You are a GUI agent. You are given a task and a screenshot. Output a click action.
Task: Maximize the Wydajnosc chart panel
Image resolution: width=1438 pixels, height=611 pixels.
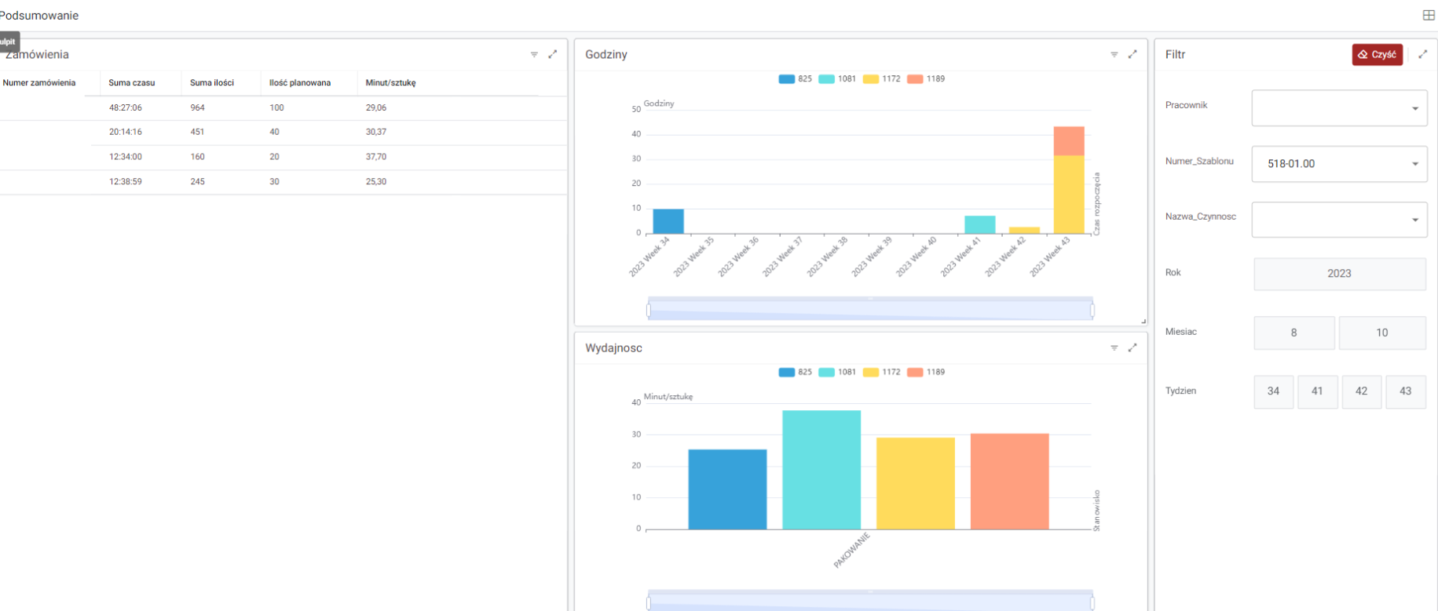click(1132, 348)
